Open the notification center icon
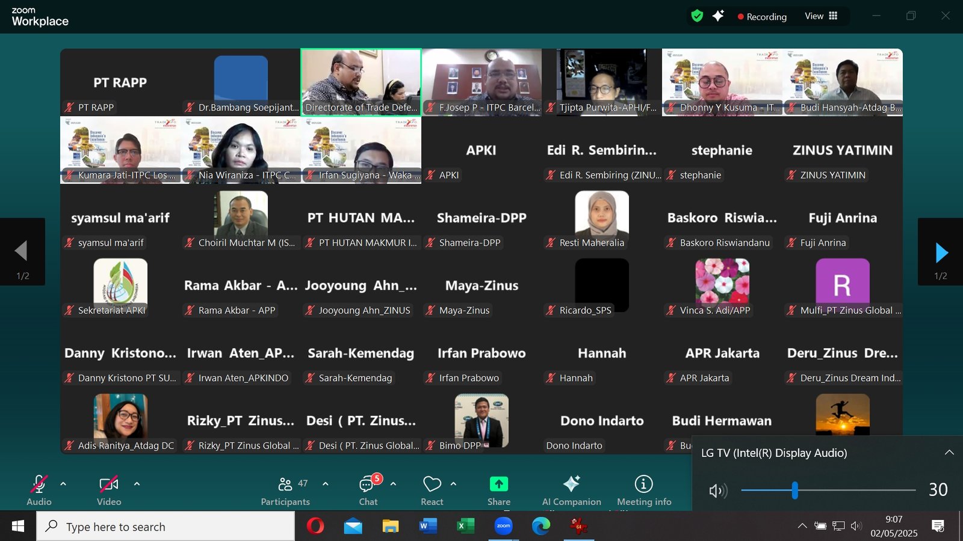The height and width of the screenshot is (541, 963). [938, 526]
